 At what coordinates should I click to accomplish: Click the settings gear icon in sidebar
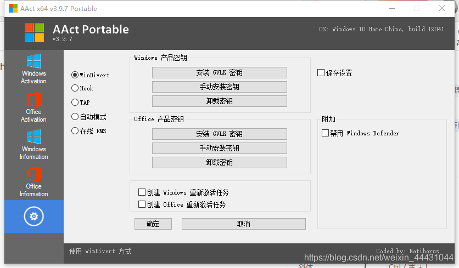click(x=34, y=216)
